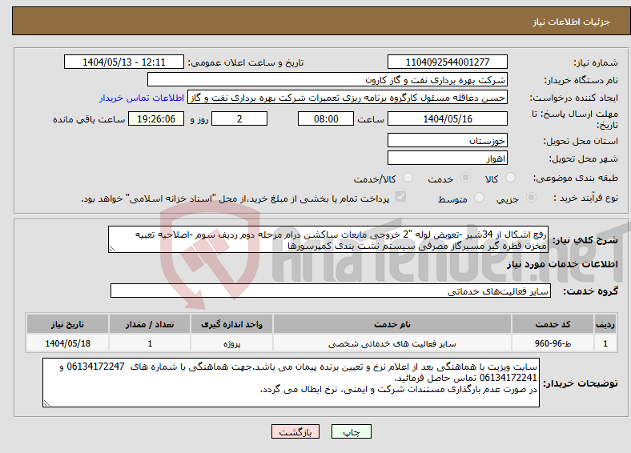
Task: Click the ساعت باقی مانده label
Action: tap(89, 119)
